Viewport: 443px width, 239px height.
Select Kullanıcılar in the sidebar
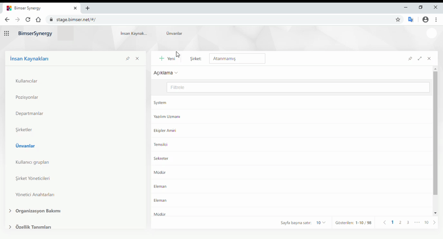click(27, 81)
